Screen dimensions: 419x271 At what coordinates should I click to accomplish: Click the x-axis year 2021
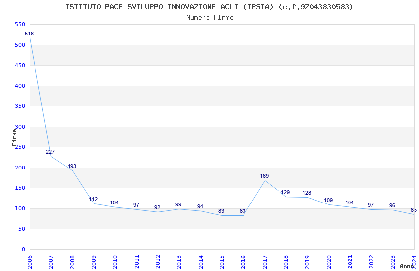(350, 262)
